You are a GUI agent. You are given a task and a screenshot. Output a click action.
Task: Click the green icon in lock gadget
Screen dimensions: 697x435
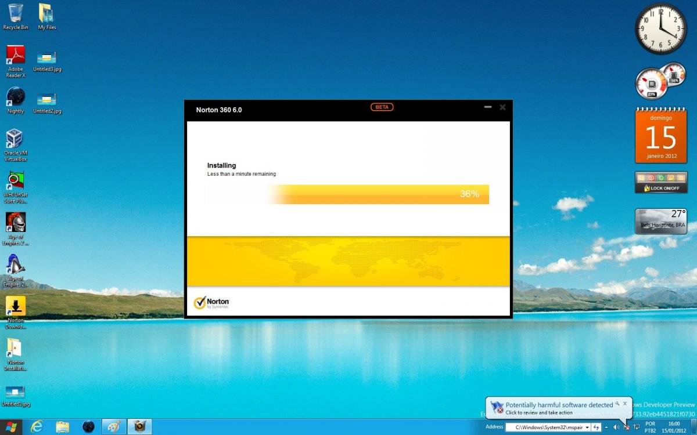tap(660, 177)
